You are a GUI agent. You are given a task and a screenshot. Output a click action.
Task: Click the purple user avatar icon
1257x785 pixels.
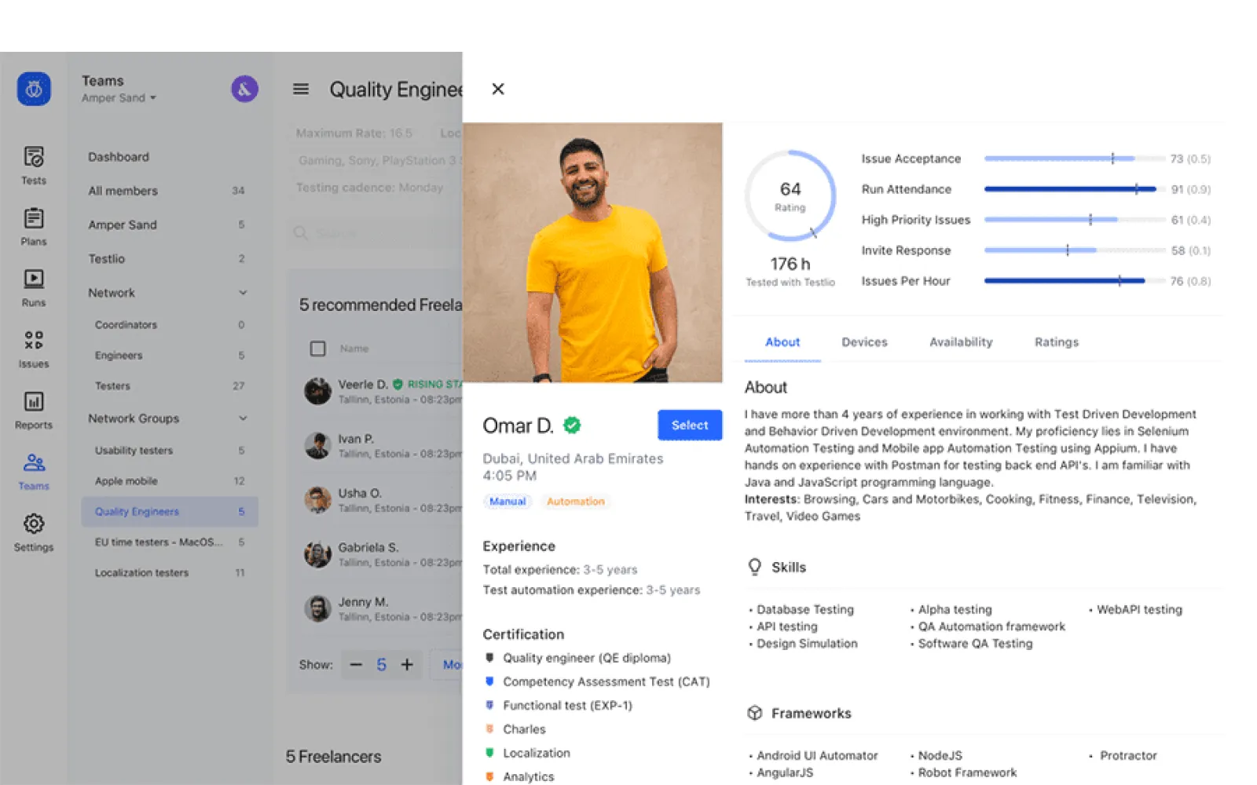pyautogui.click(x=244, y=89)
